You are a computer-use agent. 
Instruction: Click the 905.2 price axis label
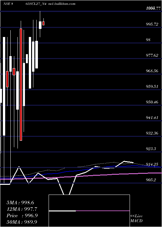tap(151, 180)
